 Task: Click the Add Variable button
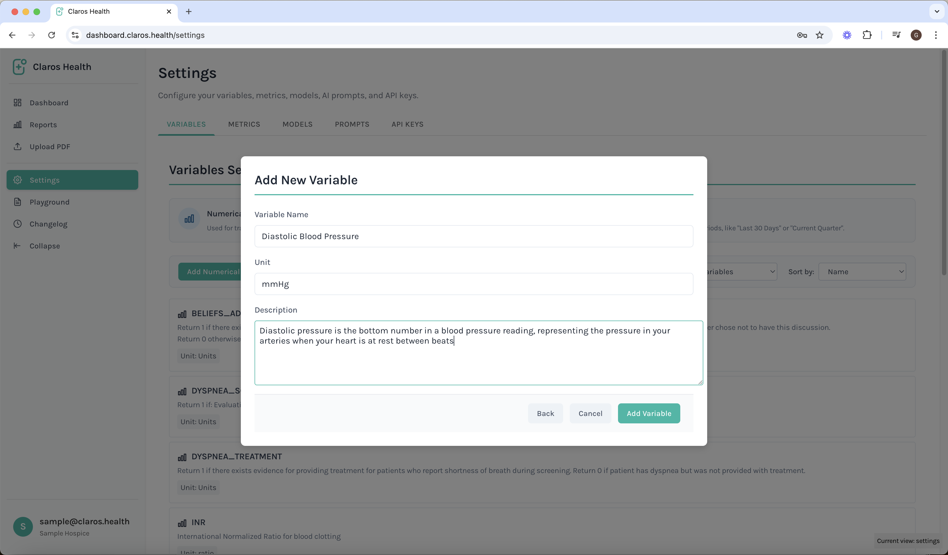(x=648, y=413)
